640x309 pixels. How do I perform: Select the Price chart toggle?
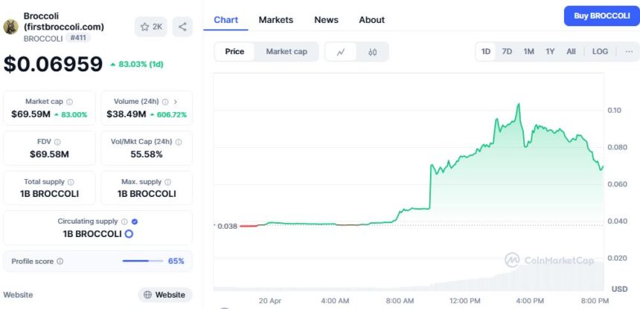pyautogui.click(x=234, y=52)
